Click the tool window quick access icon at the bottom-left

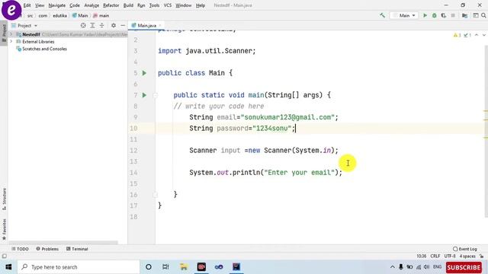[4, 256]
